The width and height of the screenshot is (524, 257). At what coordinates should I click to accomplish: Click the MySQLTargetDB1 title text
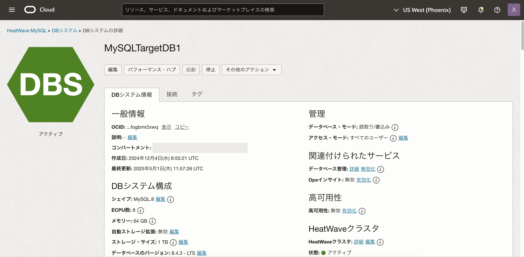click(x=142, y=49)
